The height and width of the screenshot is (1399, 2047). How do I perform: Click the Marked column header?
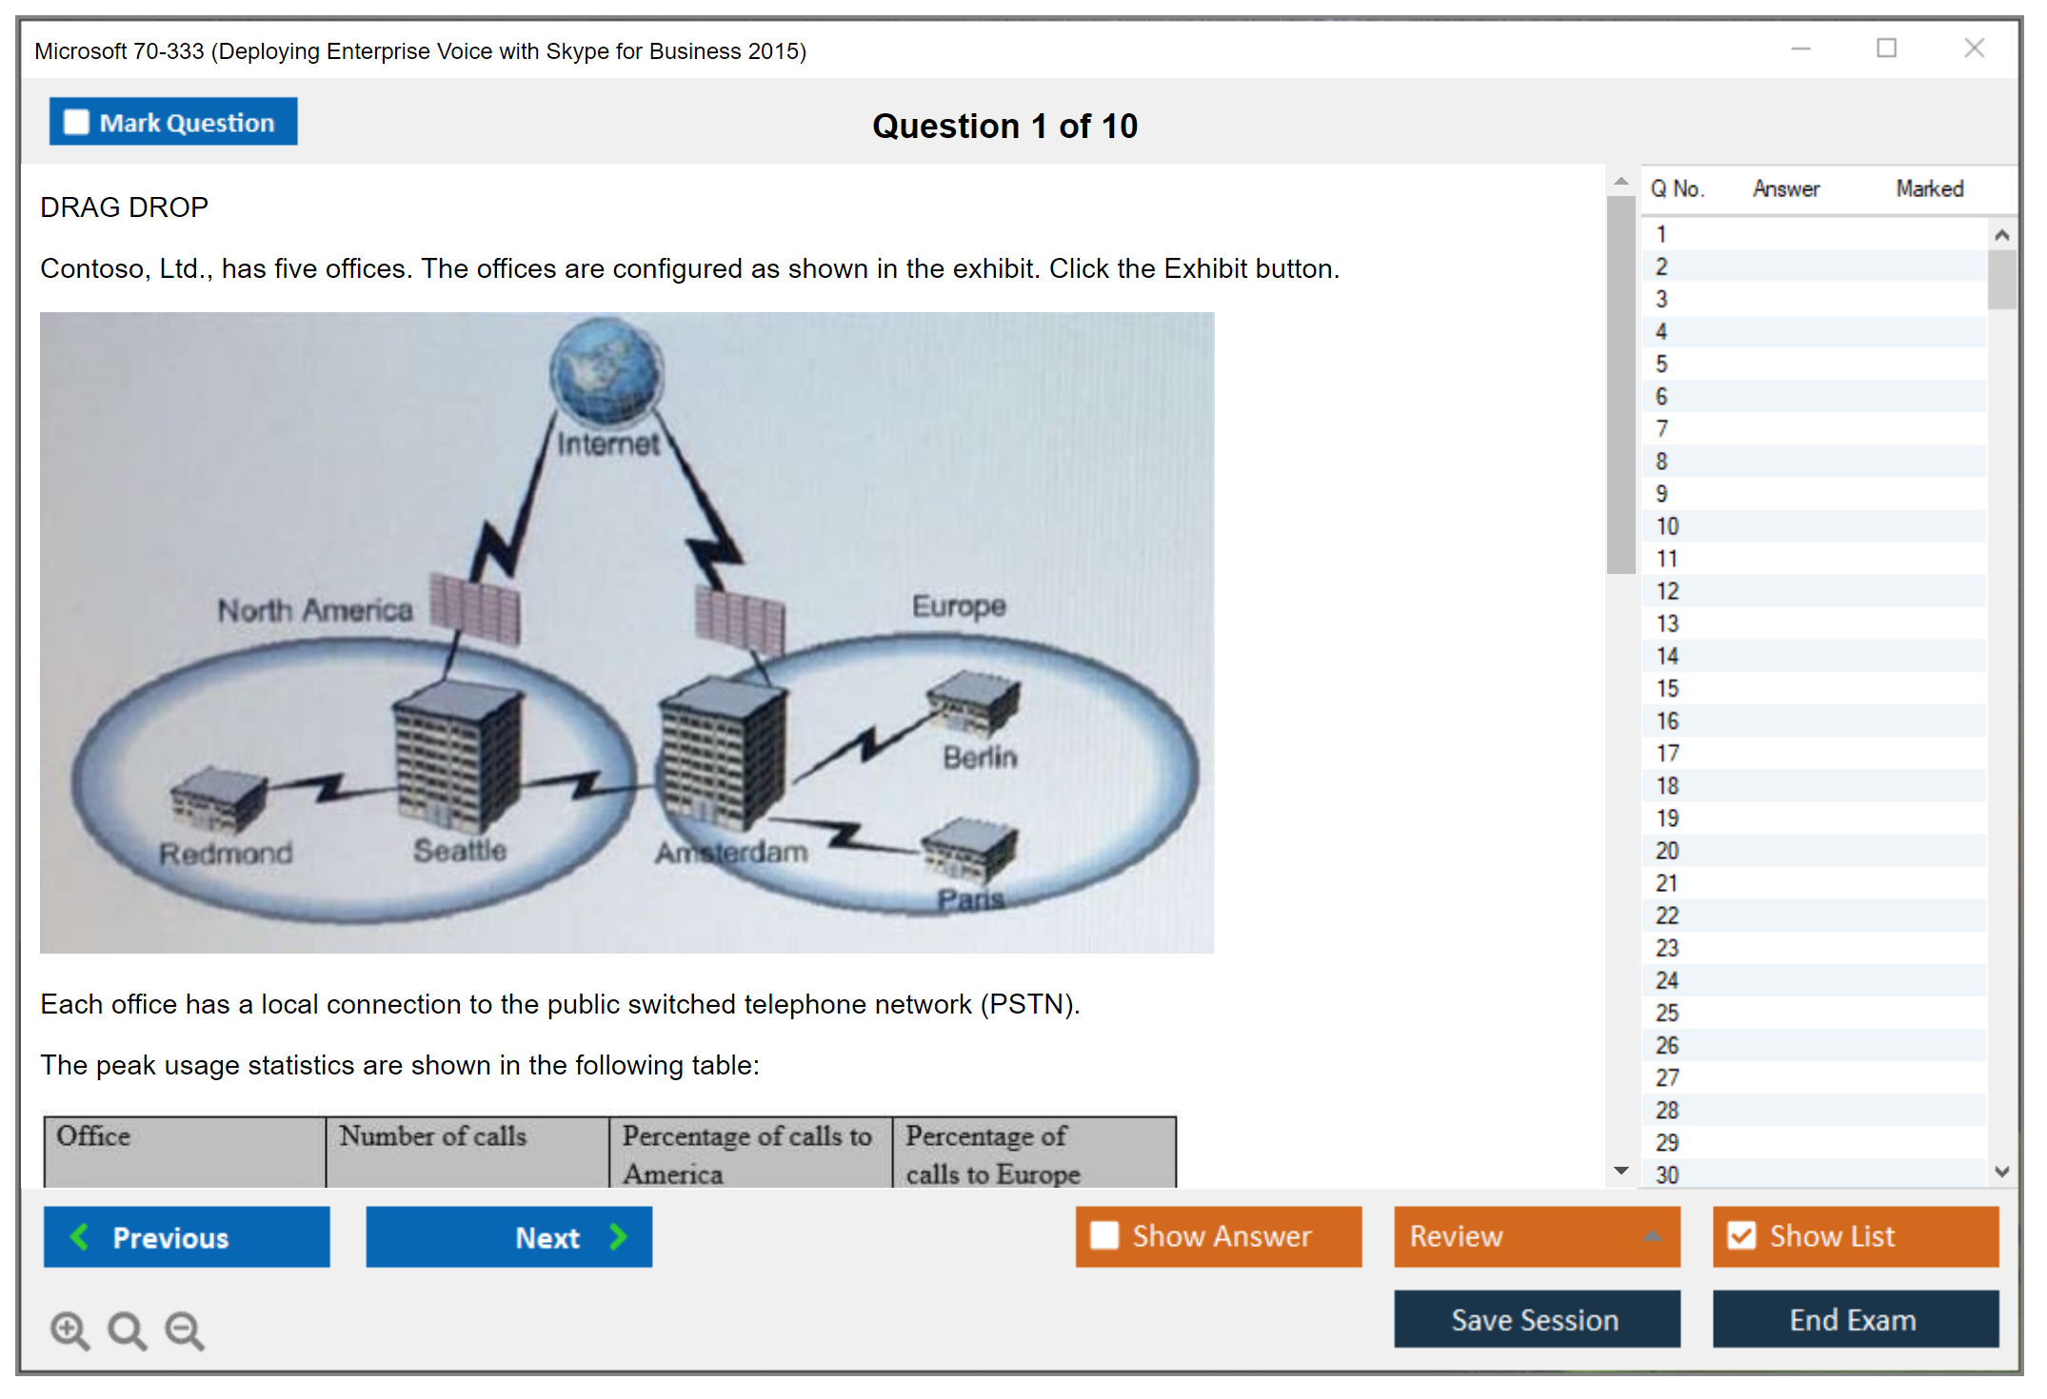click(1929, 188)
